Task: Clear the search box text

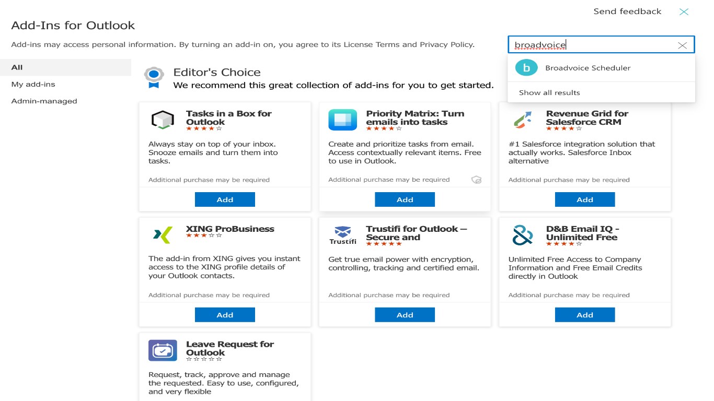Action: [682, 45]
